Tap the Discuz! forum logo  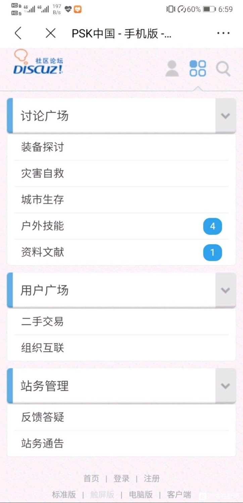(38, 62)
